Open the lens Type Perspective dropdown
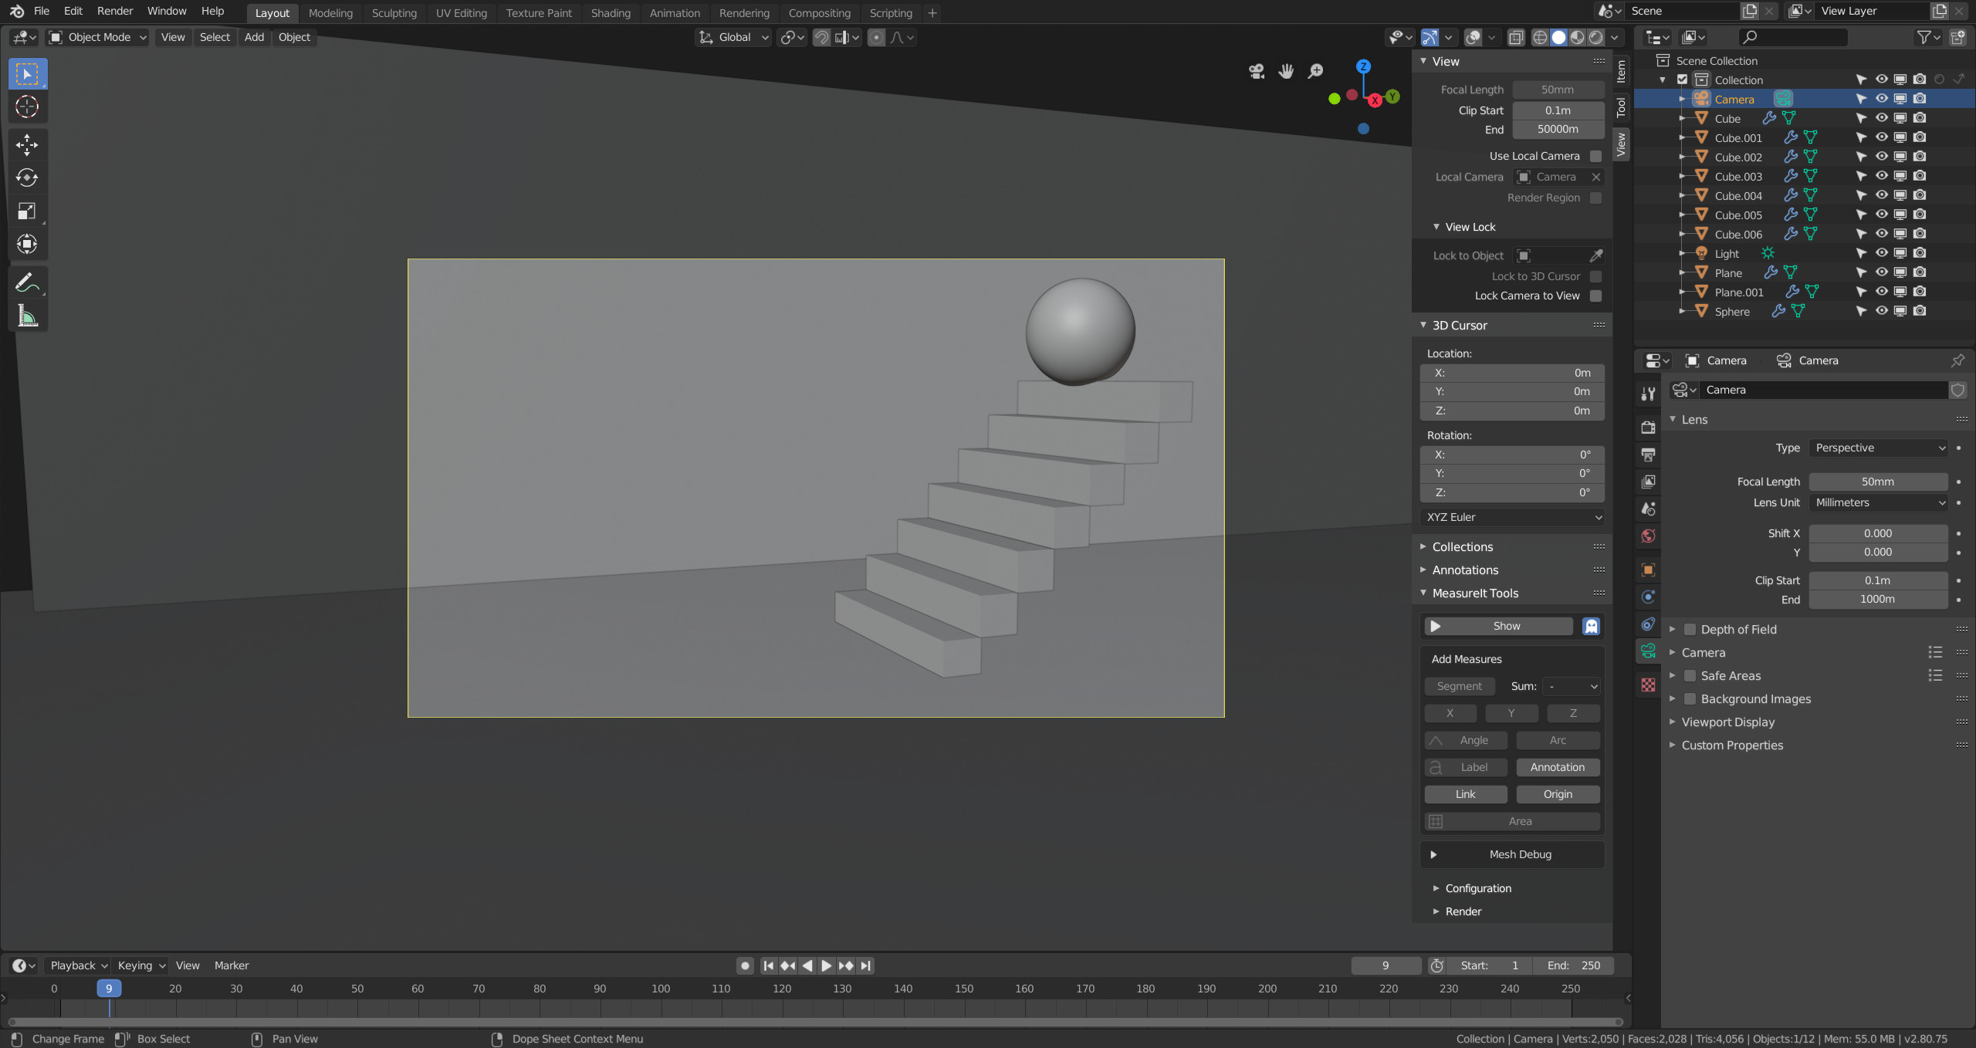1976x1048 pixels. pos(1879,448)
